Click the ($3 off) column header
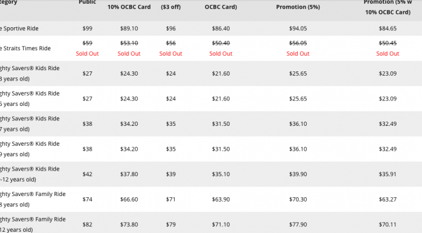 170,7
